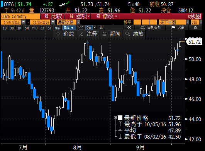Click the K线图 chart title
The image size is (205, 151).
tap(194, 17)
